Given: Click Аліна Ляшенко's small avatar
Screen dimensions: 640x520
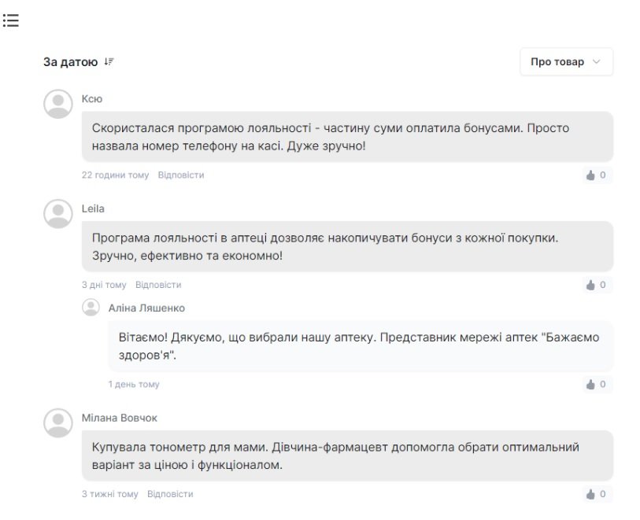Looking at the screenshot, I should [x=91, y=308].
